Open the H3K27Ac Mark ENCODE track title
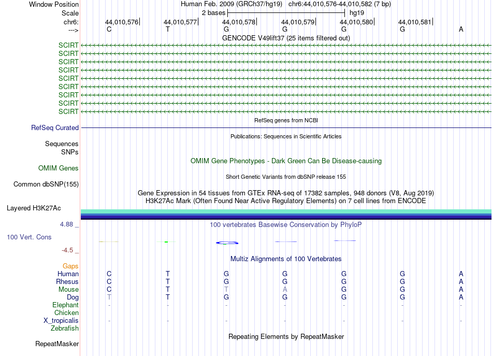 click(x=286, y=201)
